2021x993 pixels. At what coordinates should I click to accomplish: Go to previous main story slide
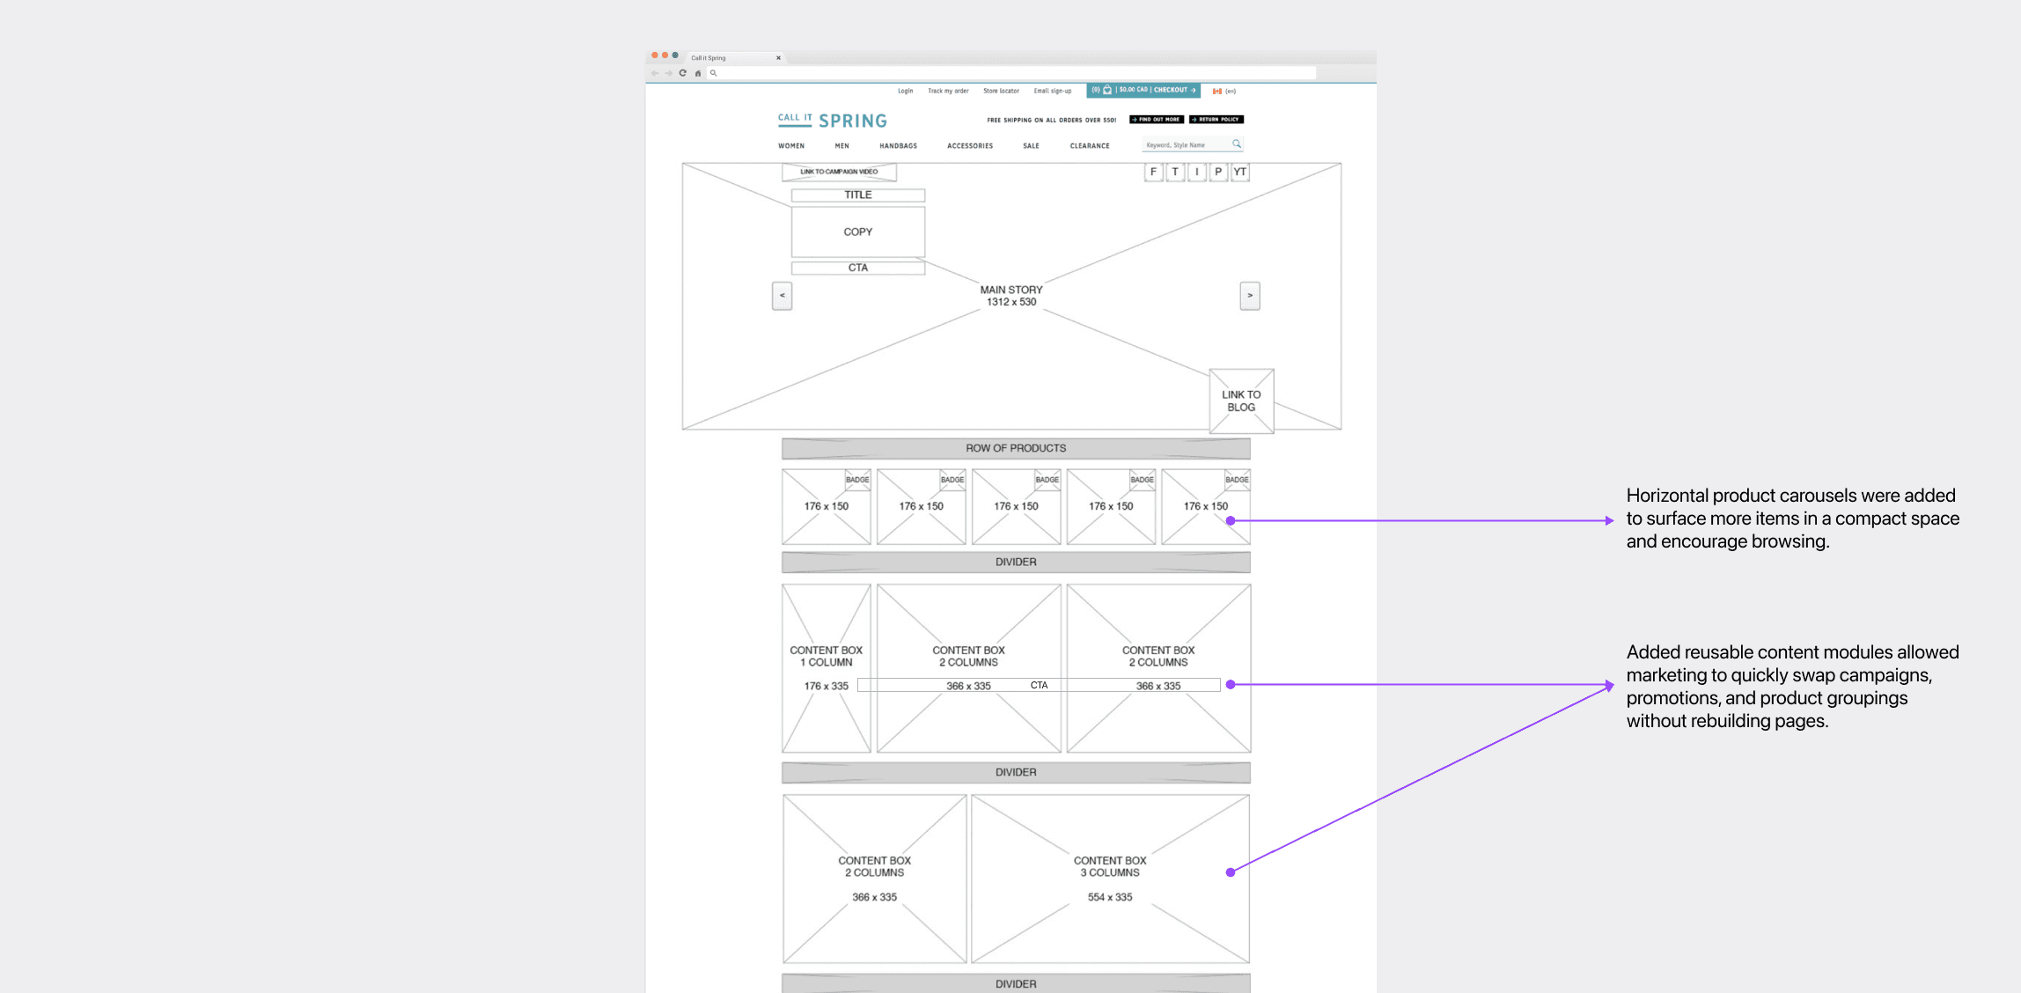click(x=782, y=296)
